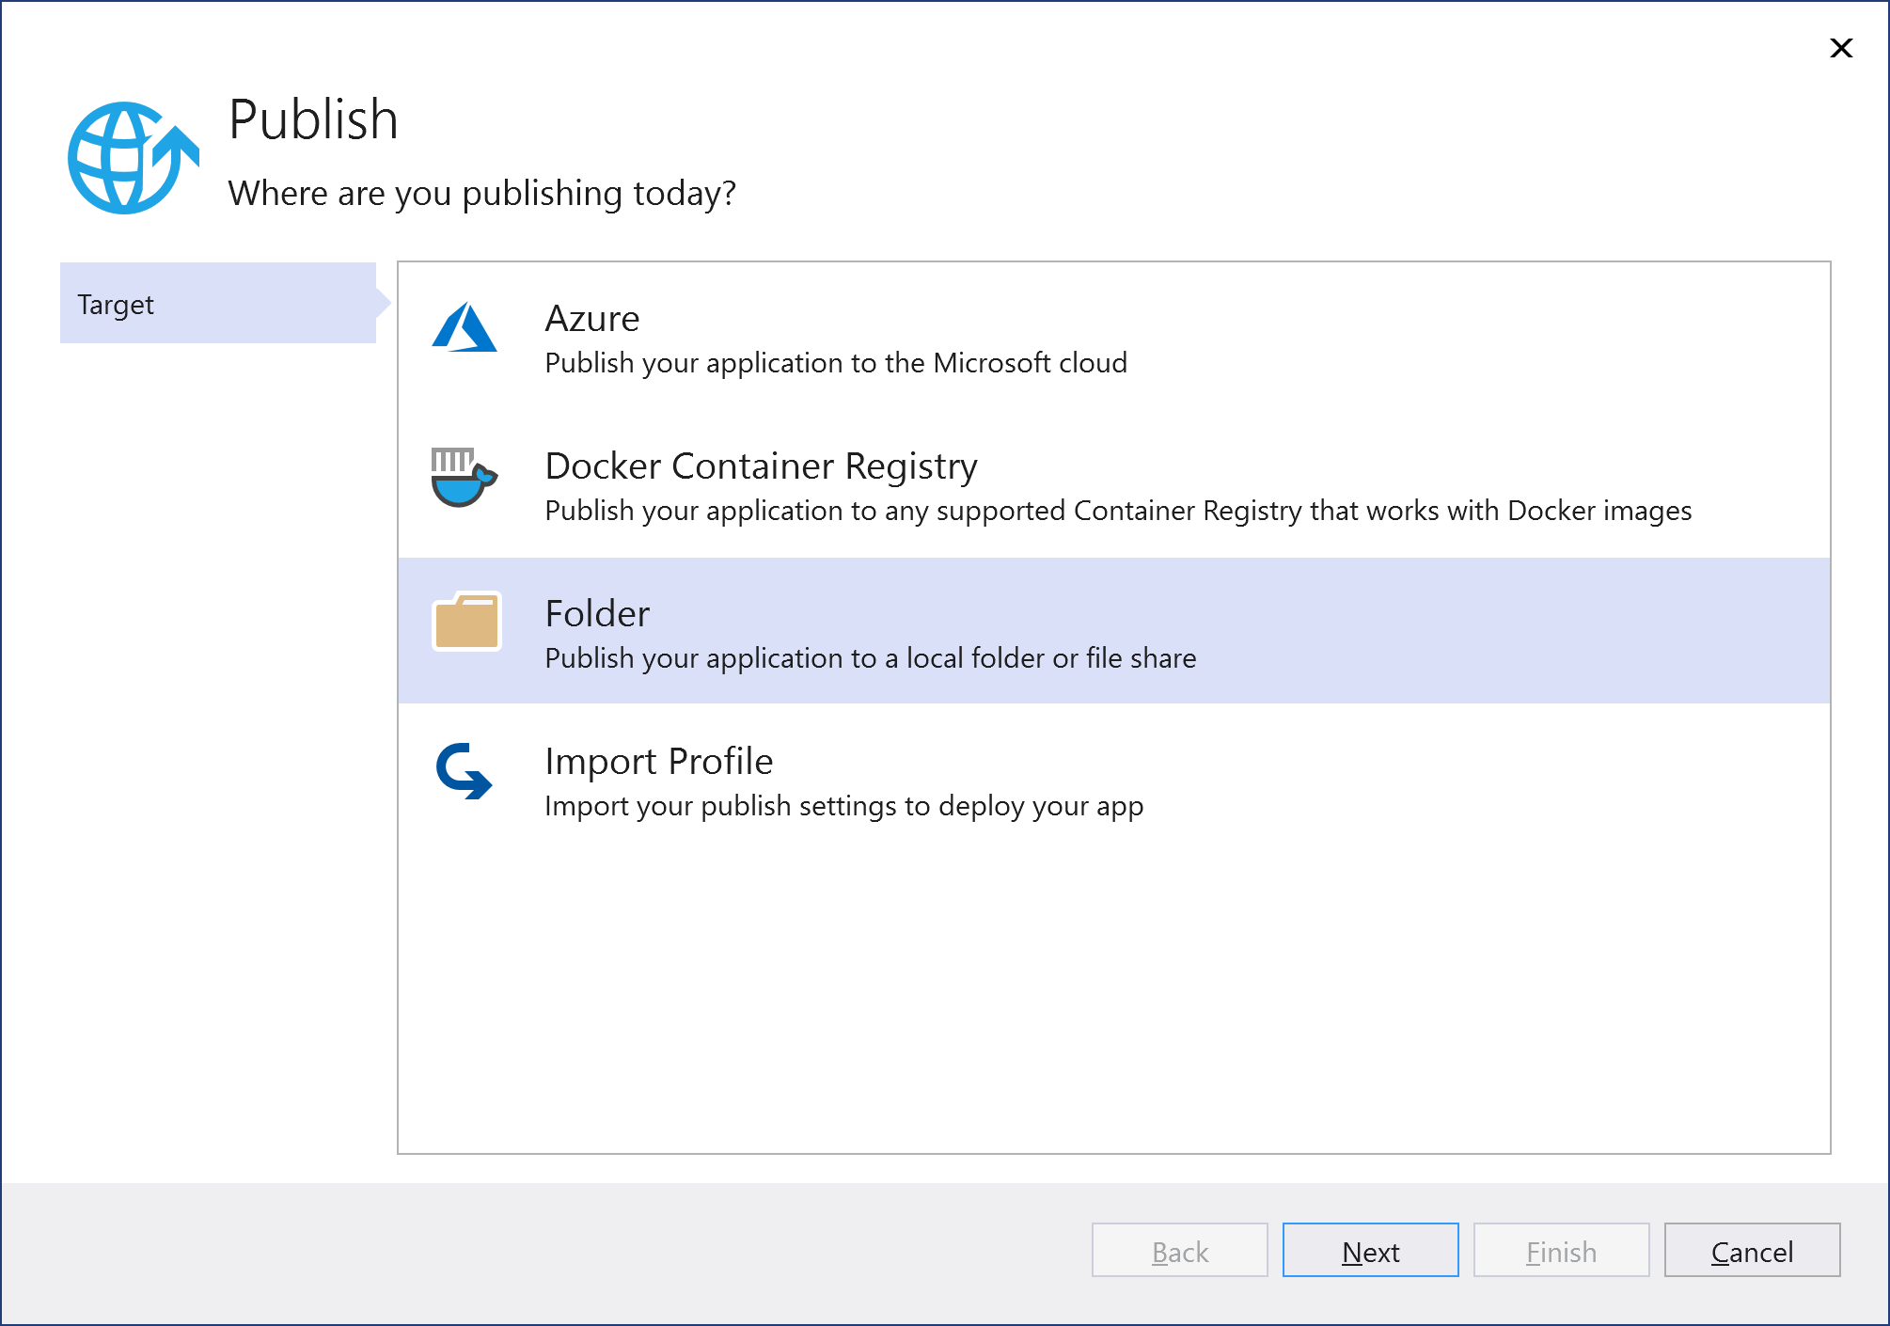The width and height of the screenshot is (1890, 1326).
Task: Close the Publish dialog with the X
Action: click(x=1840, y=48)
